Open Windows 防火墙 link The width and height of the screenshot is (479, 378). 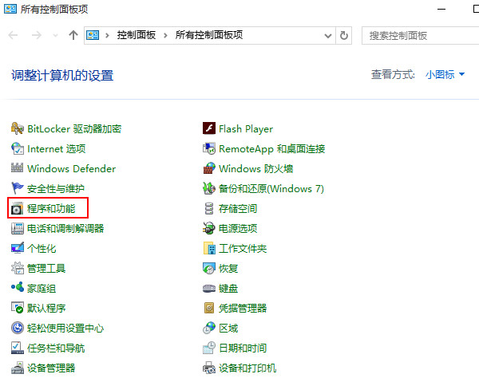256,168
